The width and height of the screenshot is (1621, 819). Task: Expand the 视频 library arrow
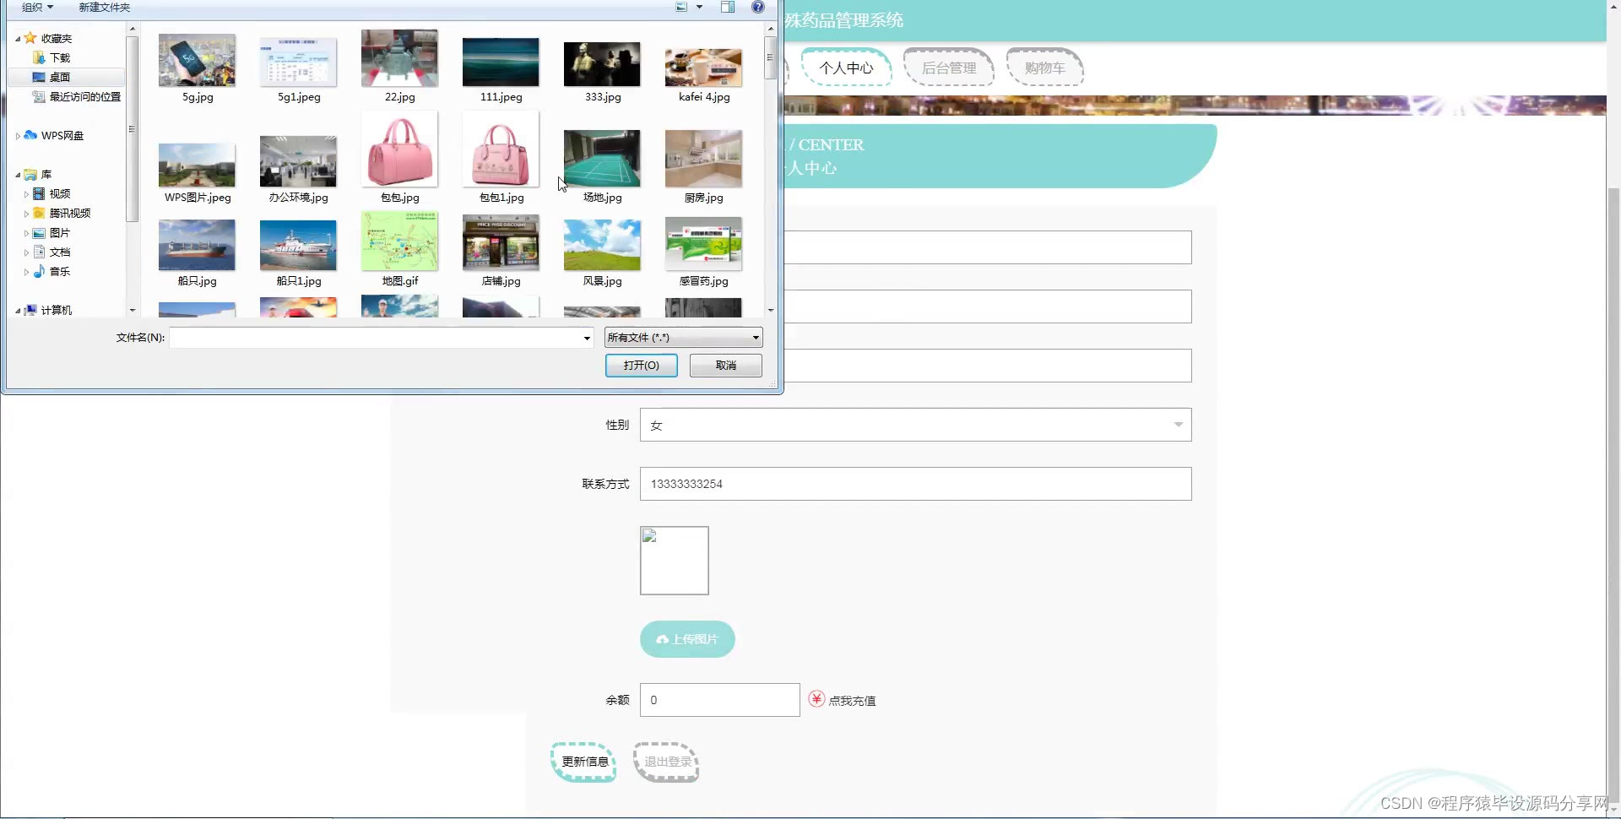pos(26,194)
